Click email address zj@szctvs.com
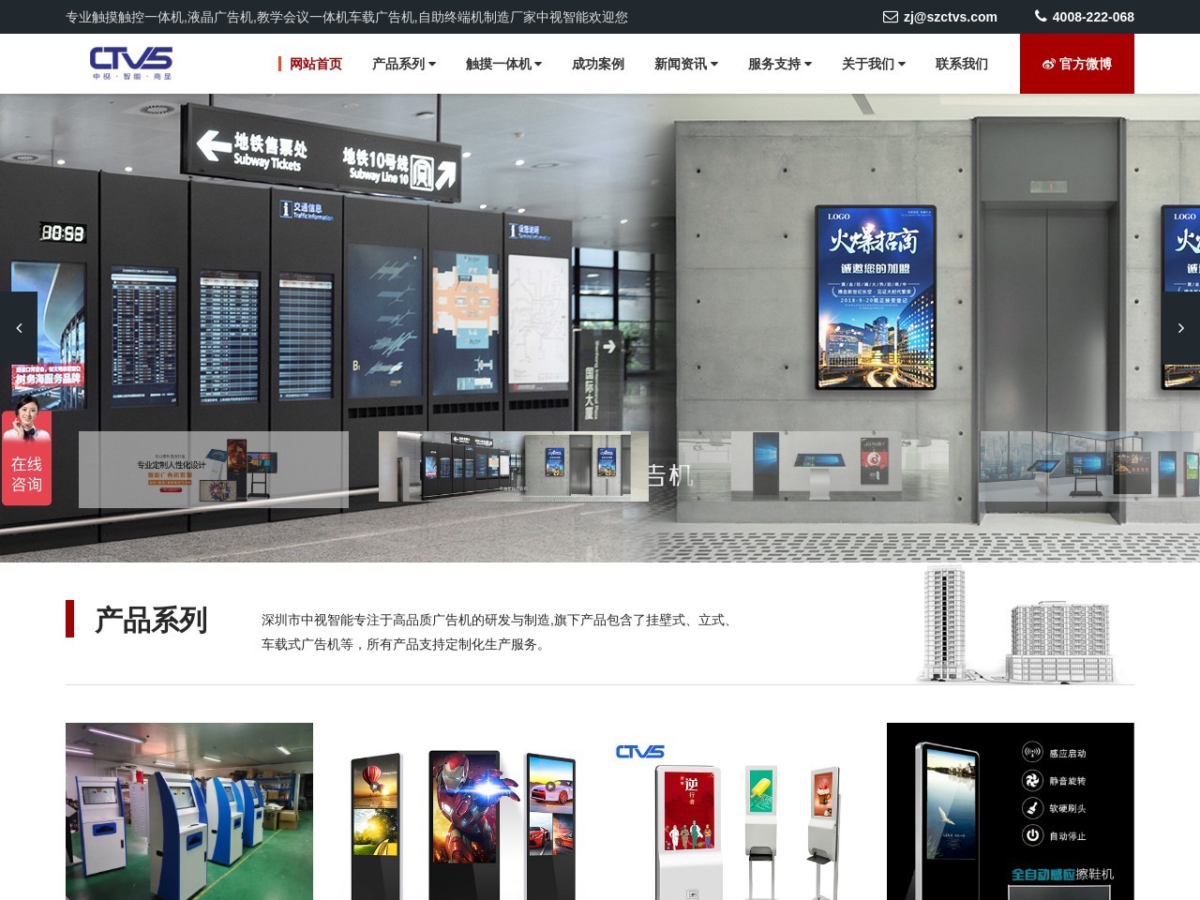The width and height of the screenshot is (1200, 900). pyautogui.click(x=951, y=17)
